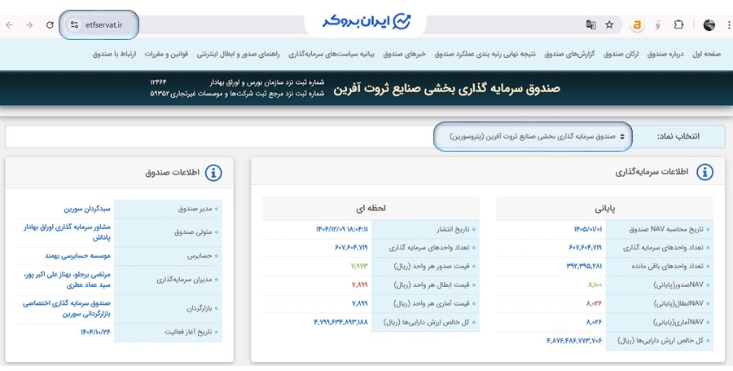Click قیمت صدور هر واحد value ۷,۹۷۳
The width and height of the screenshot is (733, 371).
(359, 266)
